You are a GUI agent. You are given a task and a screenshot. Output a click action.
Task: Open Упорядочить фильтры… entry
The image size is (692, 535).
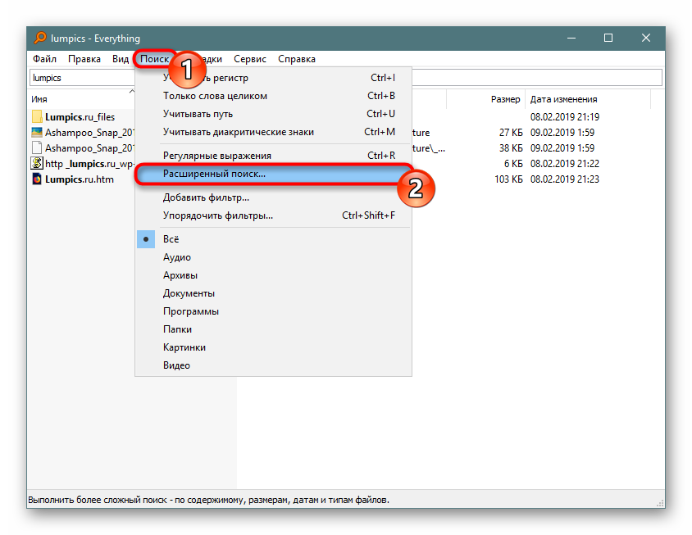point(273,215)
